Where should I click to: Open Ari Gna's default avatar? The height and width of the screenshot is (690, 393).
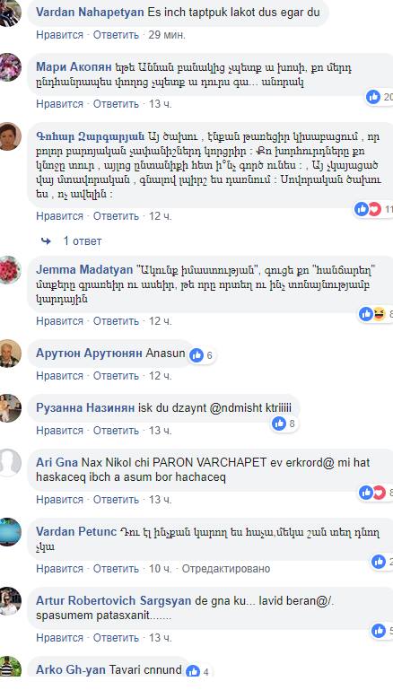[x=10, y=462]
